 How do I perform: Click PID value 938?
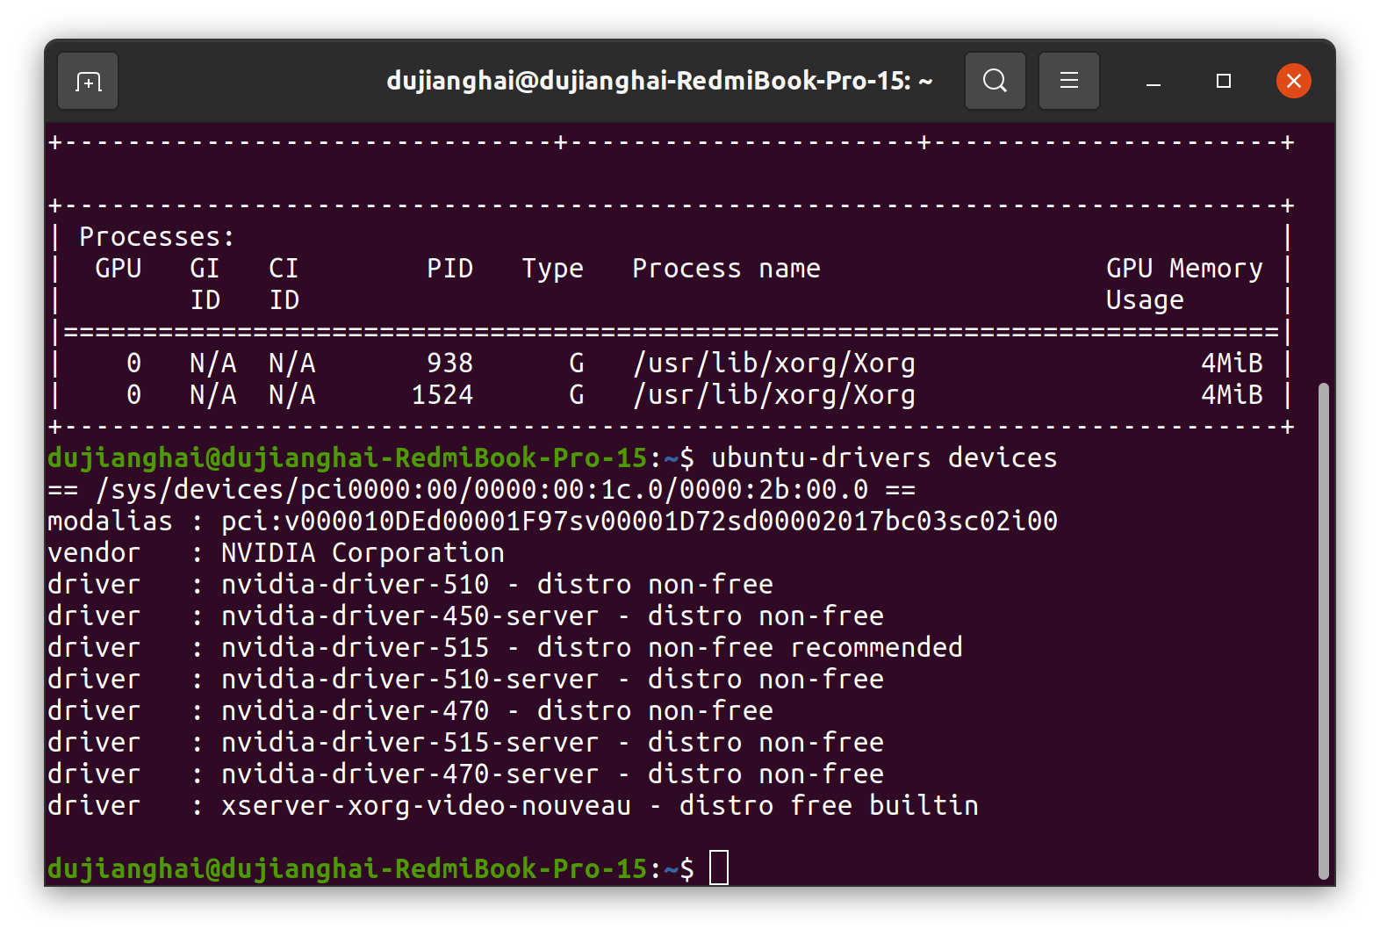pyautogui.click(x=449, y=363)
